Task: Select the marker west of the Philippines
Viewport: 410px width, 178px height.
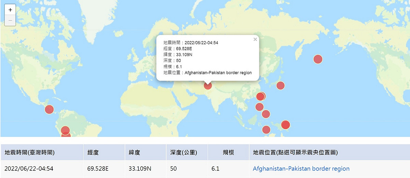Action: (259, 107)
